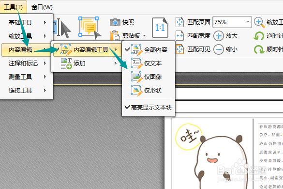
Task: Expand 缩放工具 submenu
Action: tap(27, 36)
